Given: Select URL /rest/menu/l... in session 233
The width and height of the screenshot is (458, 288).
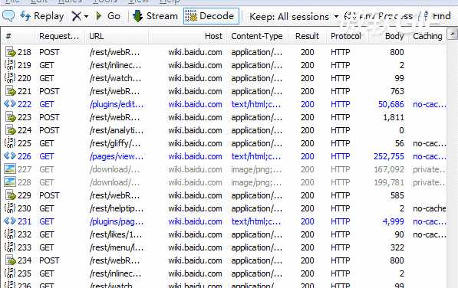Looking at the screenshot, I should pos(117,247).
